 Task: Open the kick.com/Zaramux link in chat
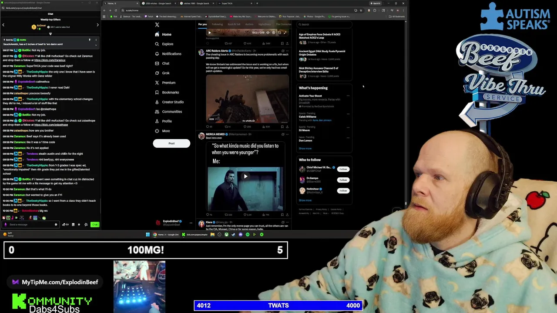50,60
